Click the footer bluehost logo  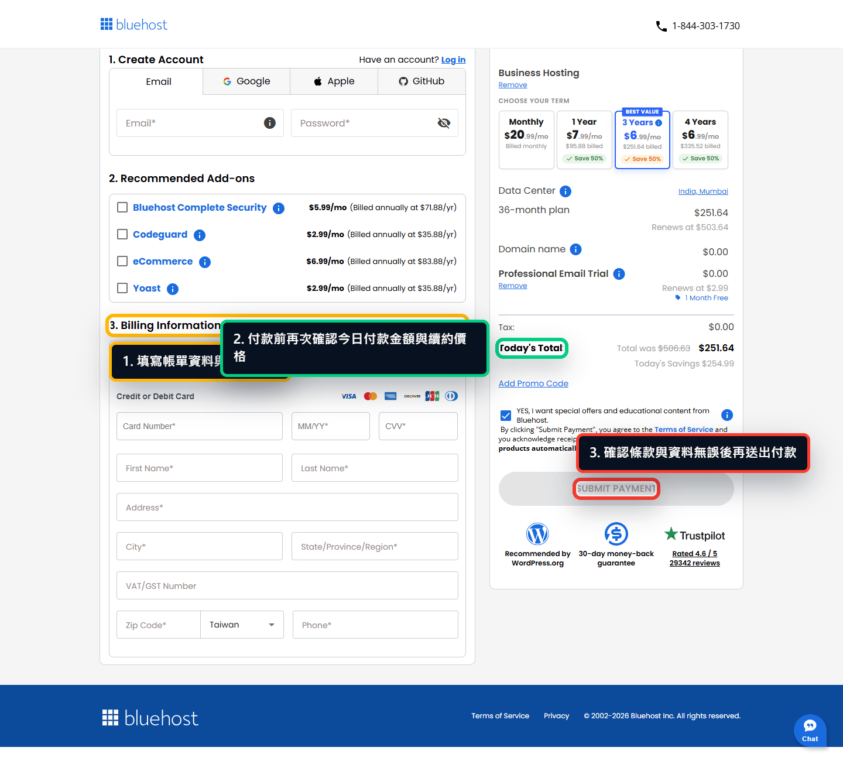(x=150, y=718)
